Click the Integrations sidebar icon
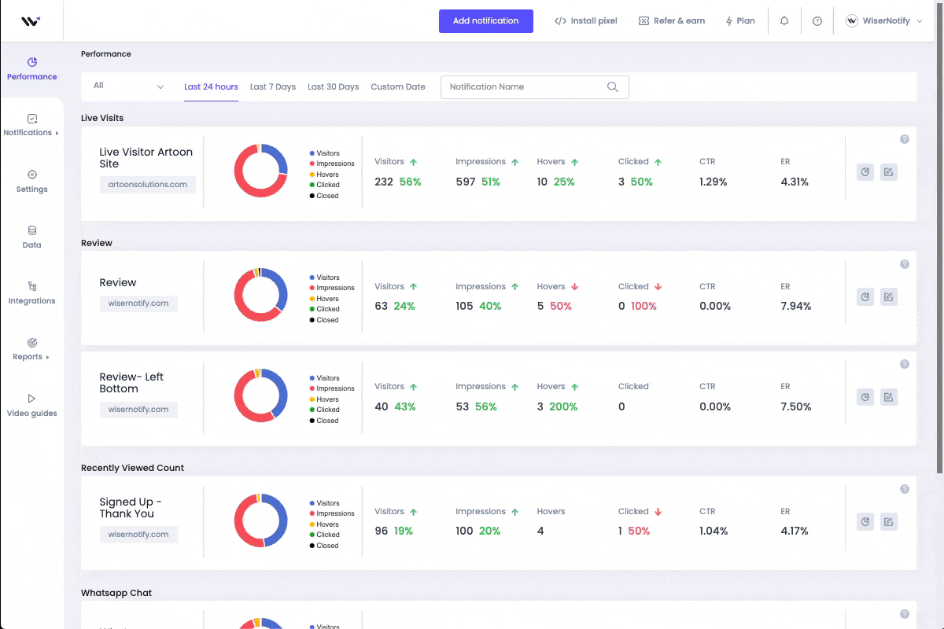Viewport: 944px width, 629px height. (x=32, y=286)
